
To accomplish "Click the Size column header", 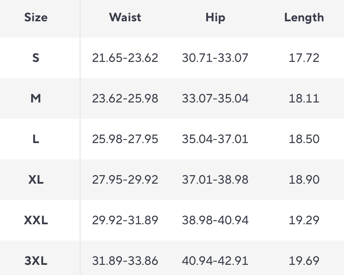I will [36, 18].
